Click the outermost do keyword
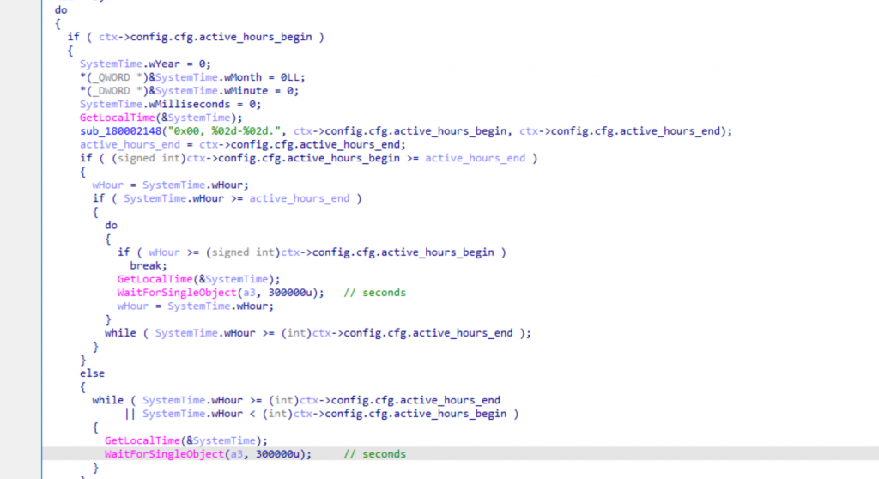Viewport: 879px width, 479px height. [61, 10]
